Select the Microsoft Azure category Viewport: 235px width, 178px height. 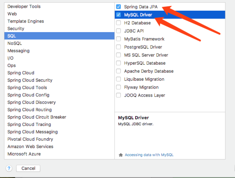(59, 154)
